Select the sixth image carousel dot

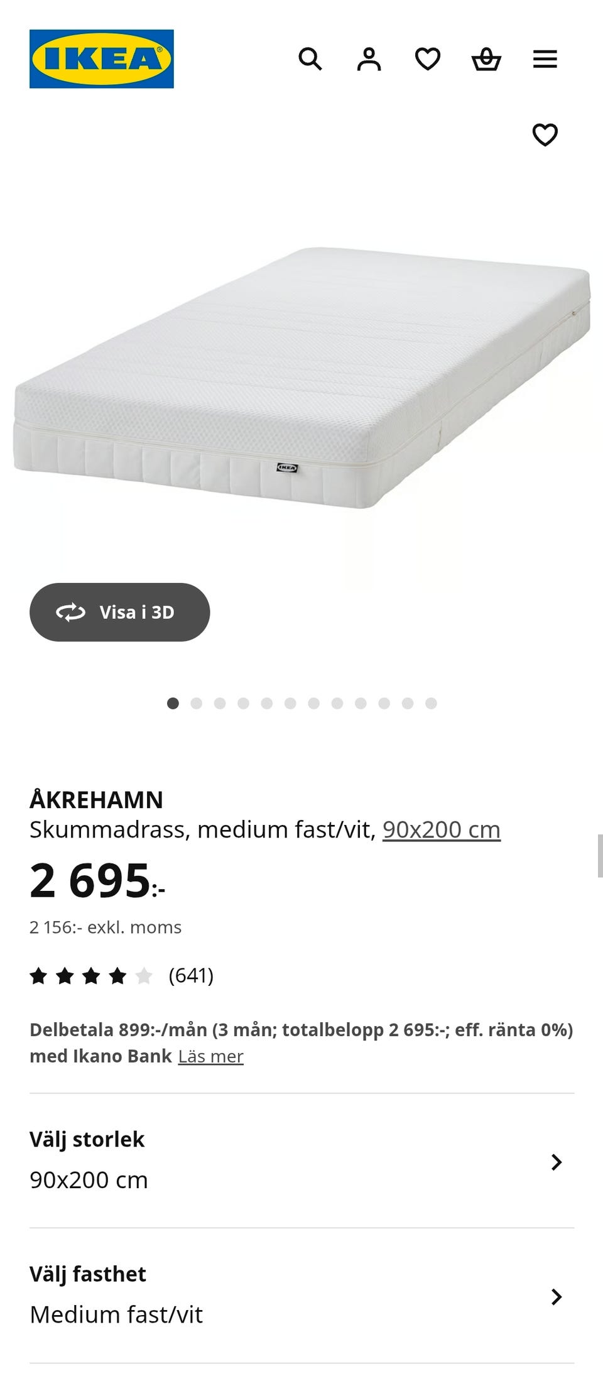[x=290, y=703]
